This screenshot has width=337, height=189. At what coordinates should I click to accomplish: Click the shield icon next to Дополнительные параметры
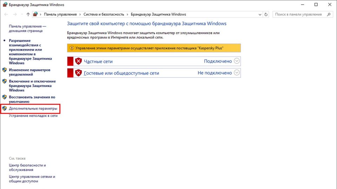click(x=5, y=108)
